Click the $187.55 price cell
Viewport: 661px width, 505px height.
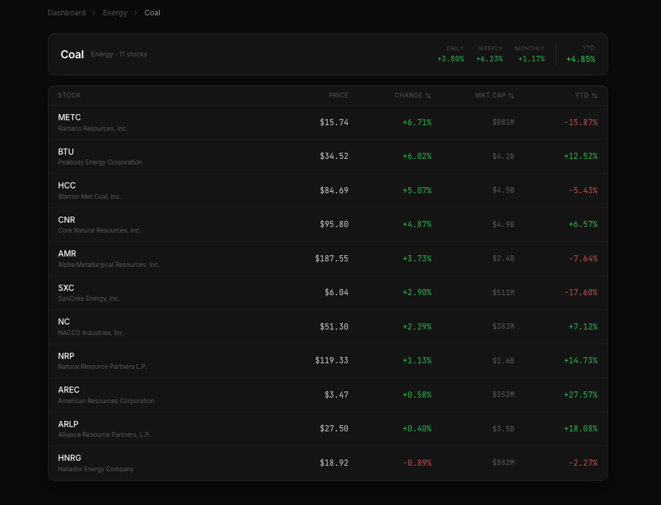coord(332,258)
